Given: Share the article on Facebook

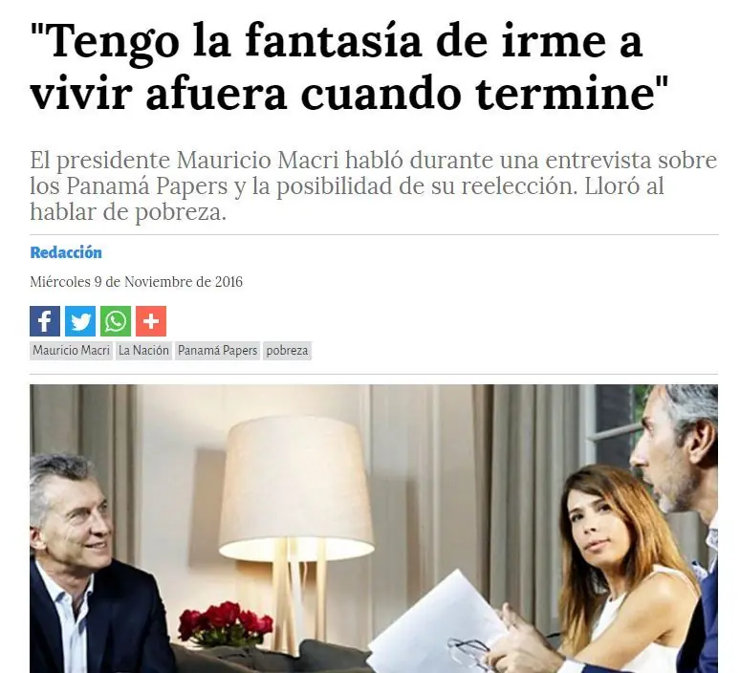Looking at the screenshot, I should 45,321.
